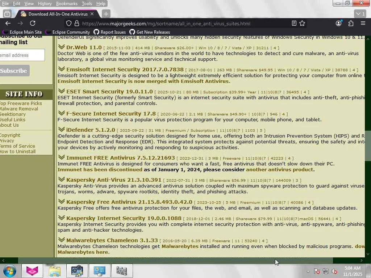371x278 pixels.
Task: Expand the iDefender 5.1.2.0 chevron
Action: [x=62, y=129]
